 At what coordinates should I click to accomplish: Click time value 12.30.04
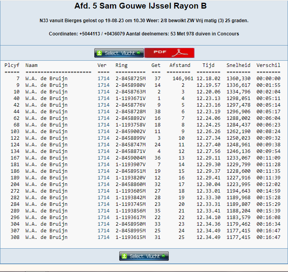208,184
